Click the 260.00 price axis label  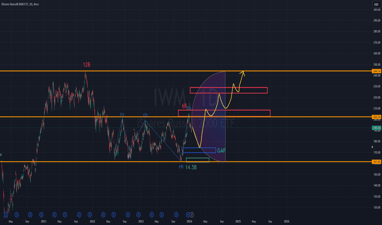point(377,54)
